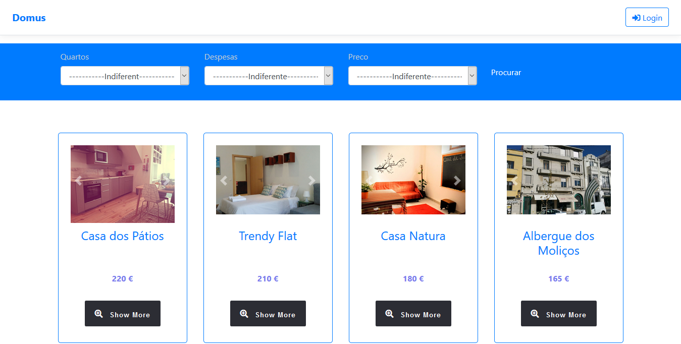
Task: Open the Login page
Action: coord(647,17)
